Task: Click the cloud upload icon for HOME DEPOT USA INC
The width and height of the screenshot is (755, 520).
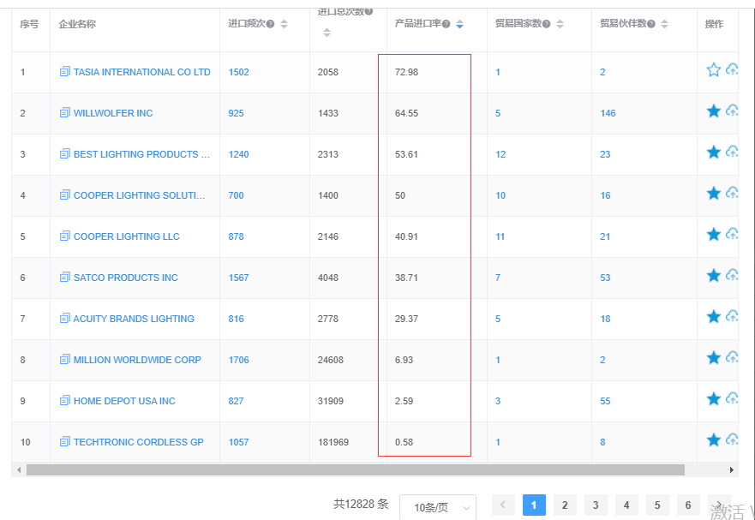Action: [x=732, y=398]
